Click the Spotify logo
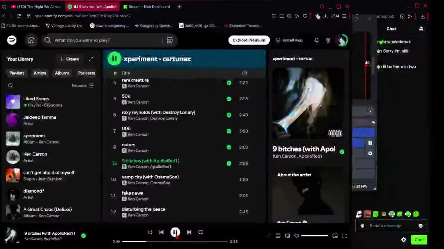Viewport: 444px width, 249px height. (x=12, y=40)
